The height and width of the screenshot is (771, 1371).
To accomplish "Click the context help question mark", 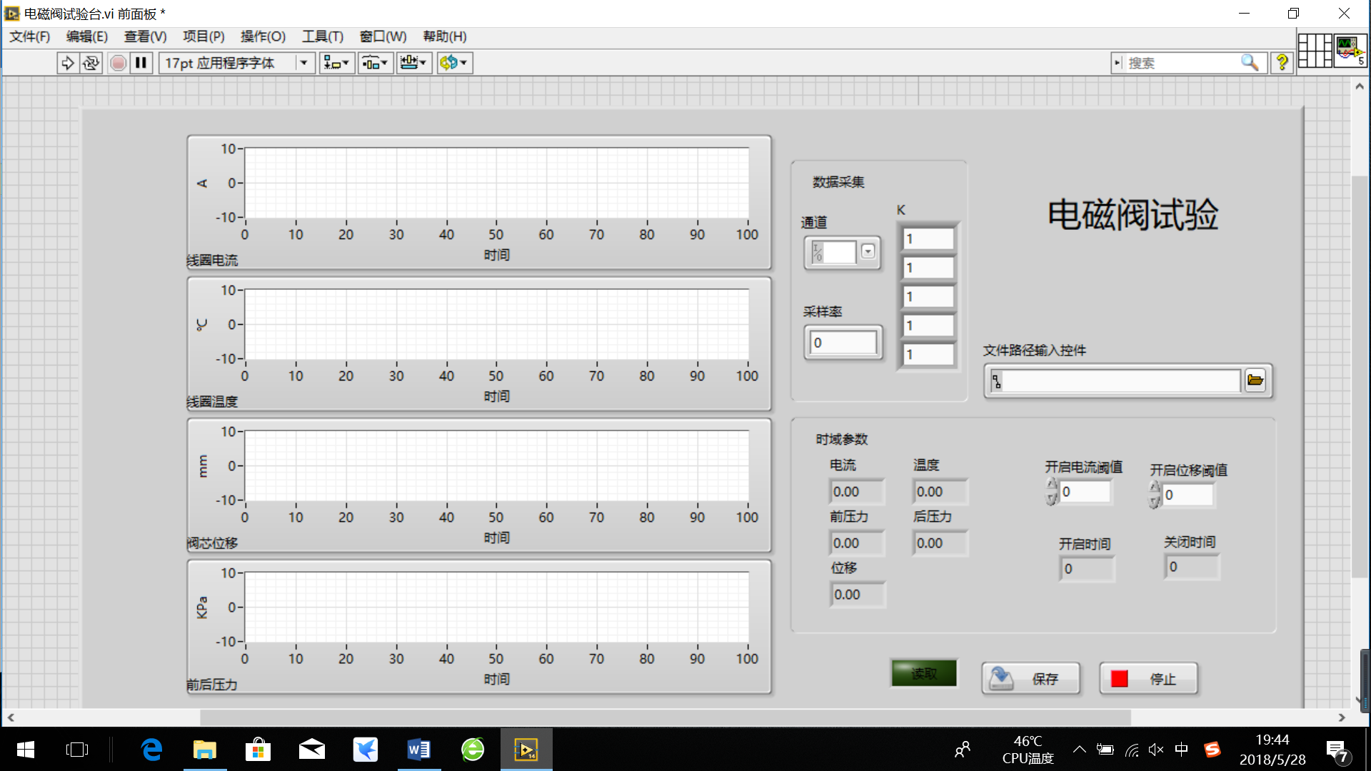I will [x=1282, y=63].
